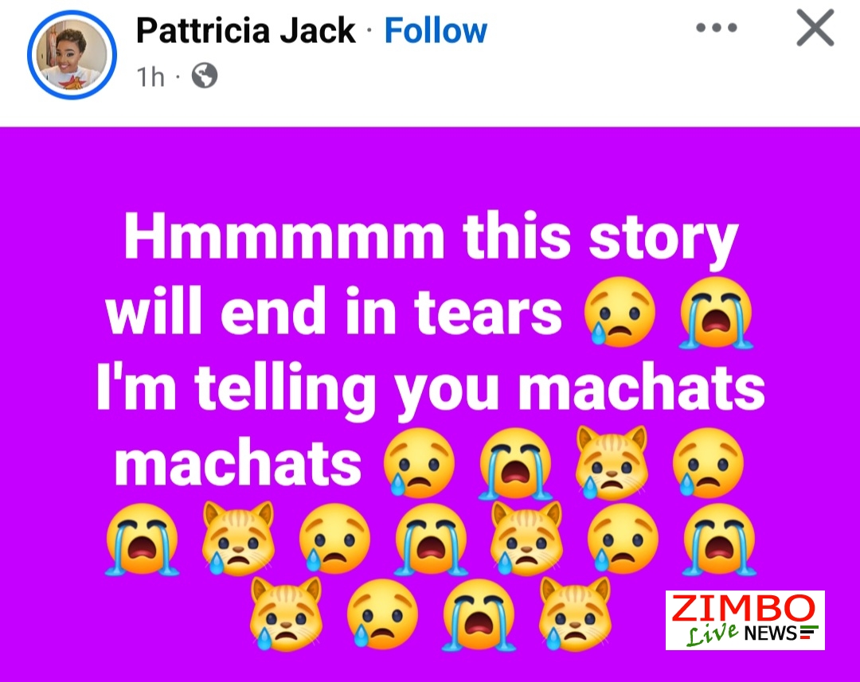Viewport: 860px width, 682px height.
Task: Open Pattricia Jack's profile name link
Action: pos(246,30)
